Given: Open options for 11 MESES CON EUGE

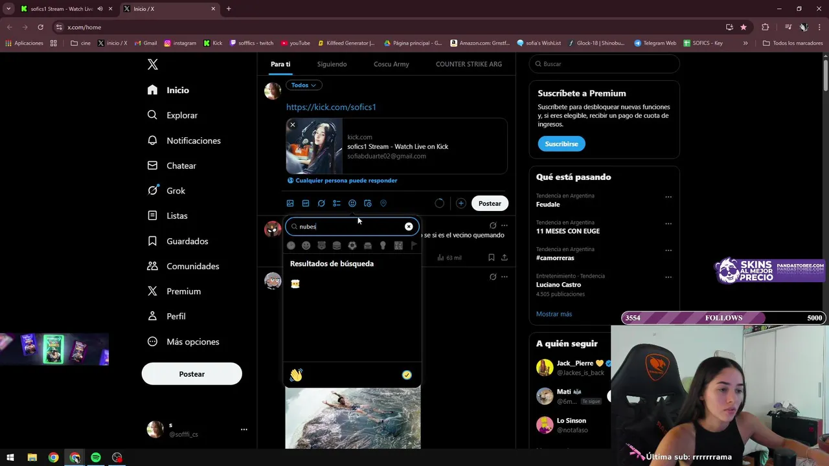Looking at the screenshot, I should click(x=668, y=223).
